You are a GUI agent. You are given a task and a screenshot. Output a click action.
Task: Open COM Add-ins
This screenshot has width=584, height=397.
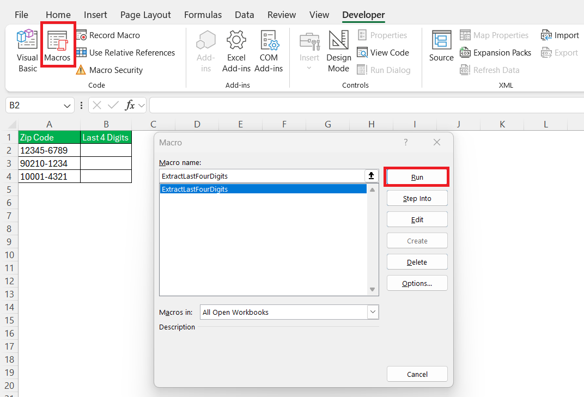click(x=269, y=51)
